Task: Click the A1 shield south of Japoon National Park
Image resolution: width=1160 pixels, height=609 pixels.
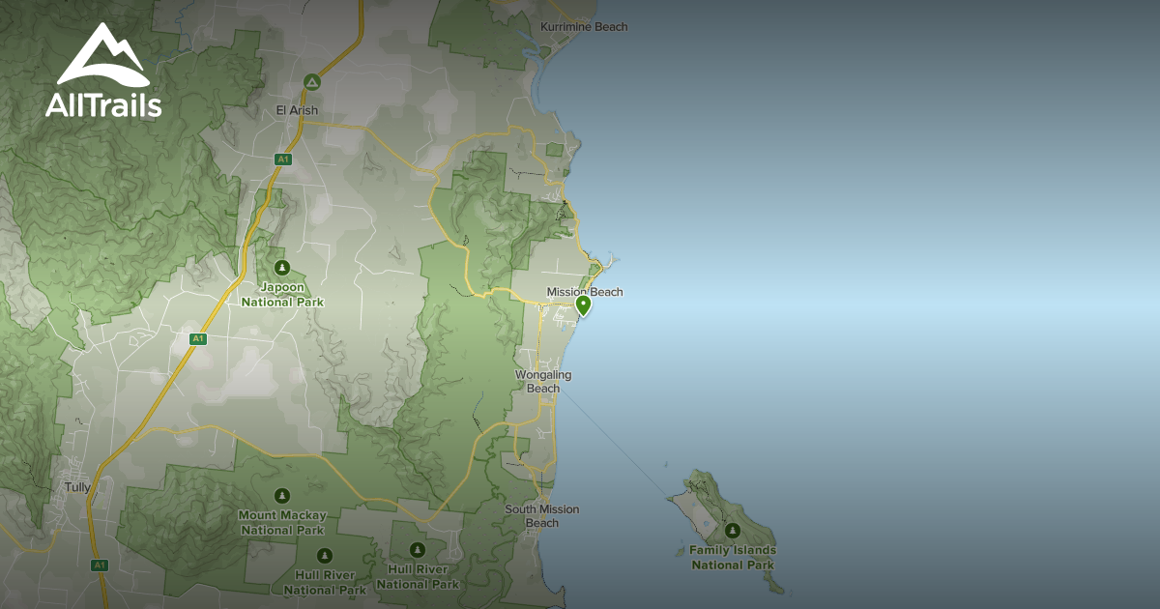Action: coord(198,338)
